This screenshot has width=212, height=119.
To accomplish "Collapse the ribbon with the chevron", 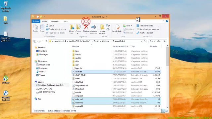I will click(x=164, y=21).
